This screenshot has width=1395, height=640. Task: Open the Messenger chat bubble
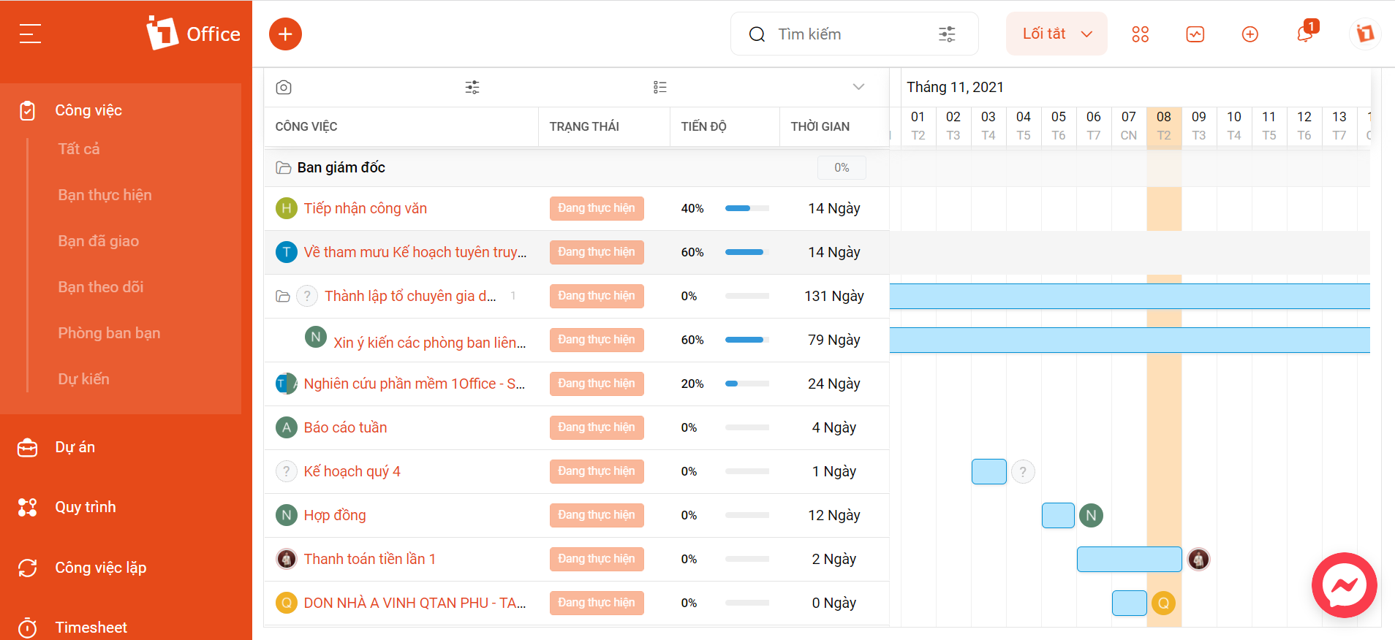(x=1344, y=584)
